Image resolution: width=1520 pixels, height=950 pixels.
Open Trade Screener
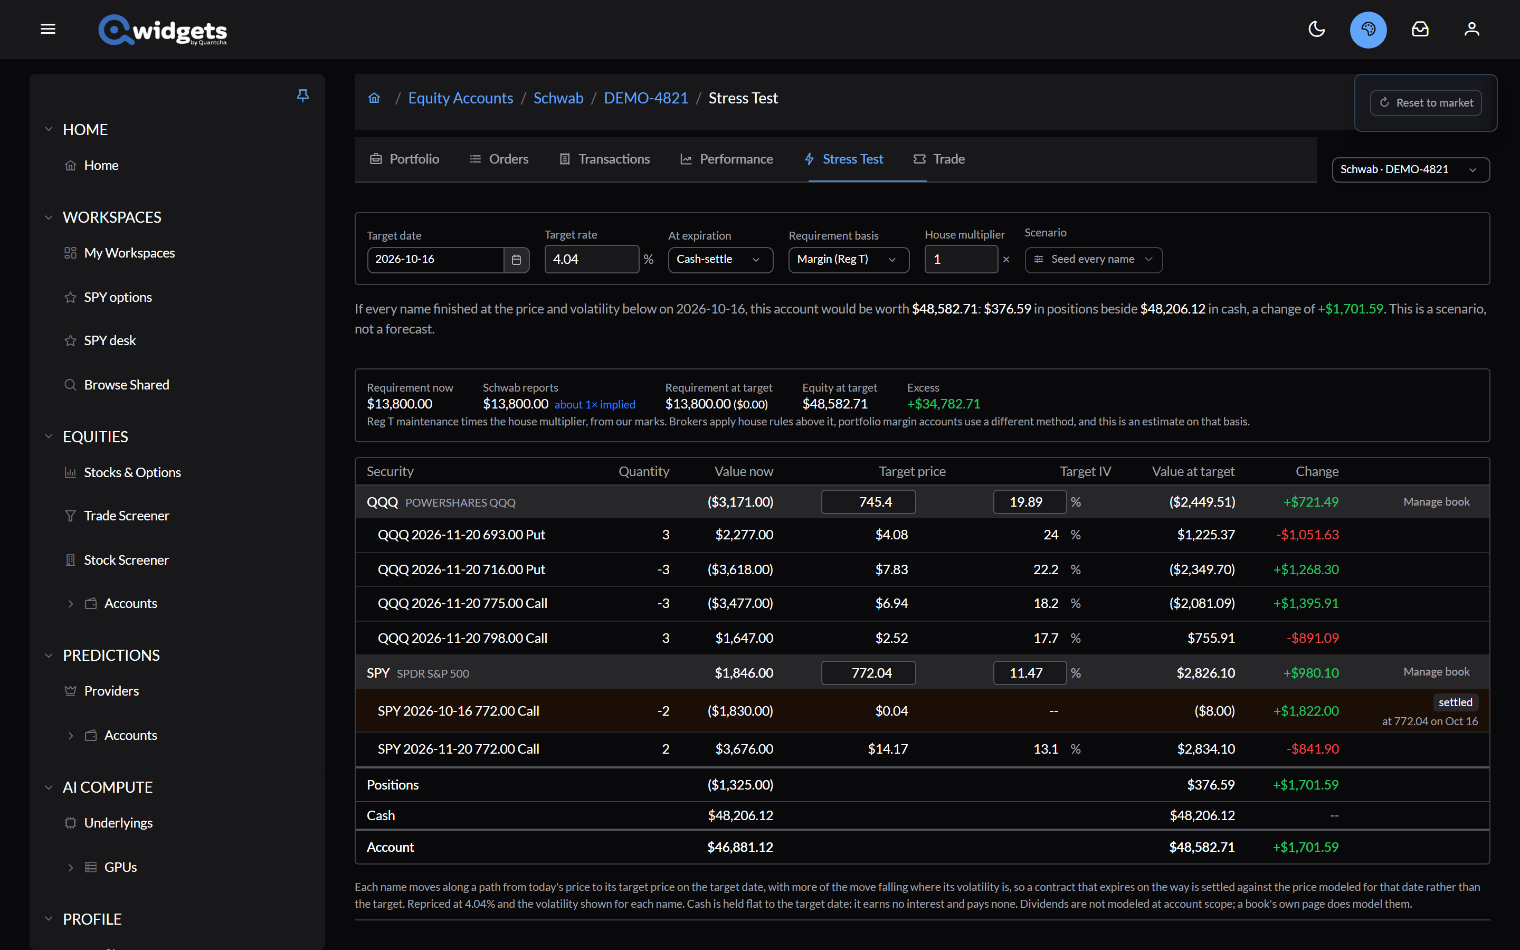[127, 516]
